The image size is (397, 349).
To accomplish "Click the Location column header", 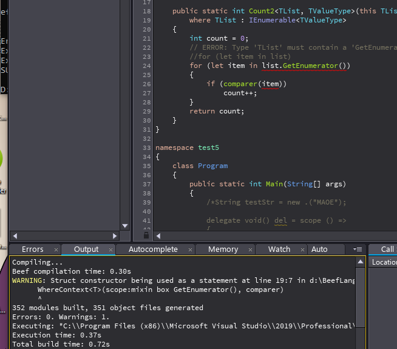I will pyautogui.click(x=384, y=262).
